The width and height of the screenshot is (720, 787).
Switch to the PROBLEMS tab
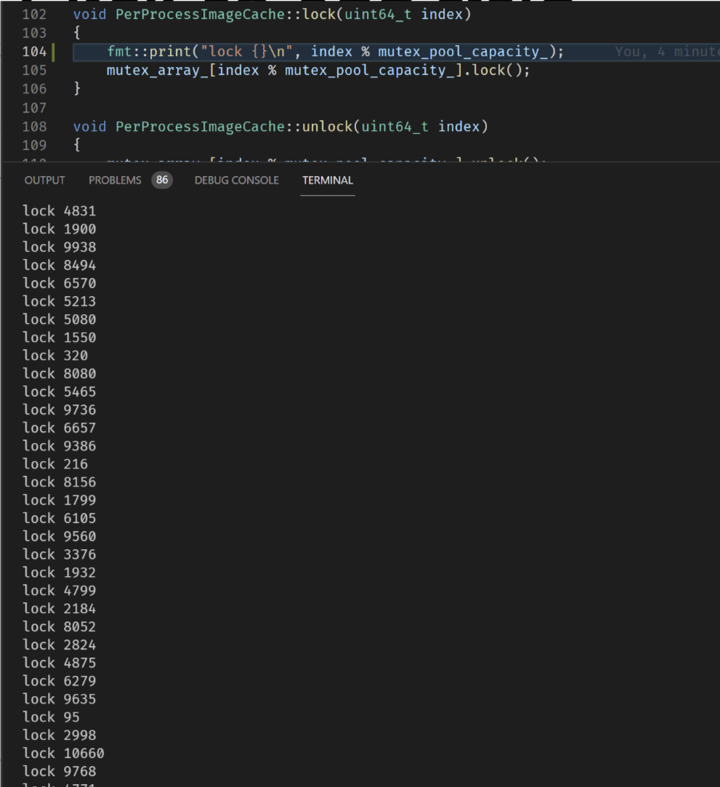point(115,180)
